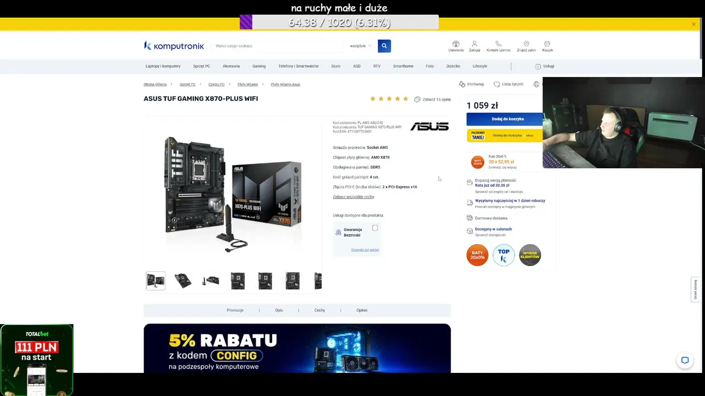Click the blue Dodaj do koszyka button

[505, 119]
